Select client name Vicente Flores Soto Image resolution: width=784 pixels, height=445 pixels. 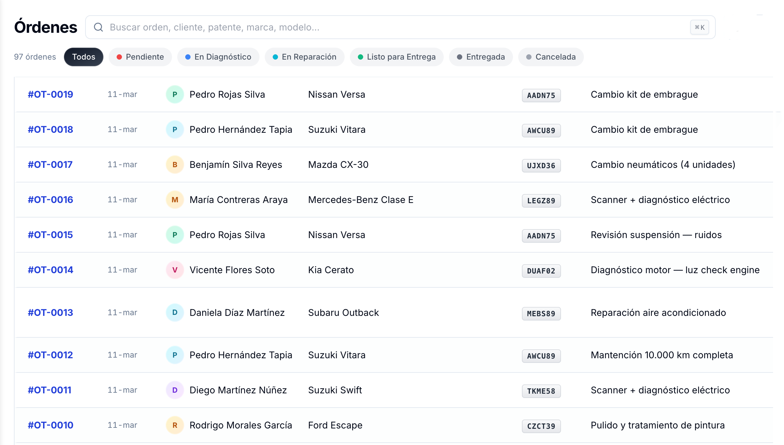click(x=232, y=270)
